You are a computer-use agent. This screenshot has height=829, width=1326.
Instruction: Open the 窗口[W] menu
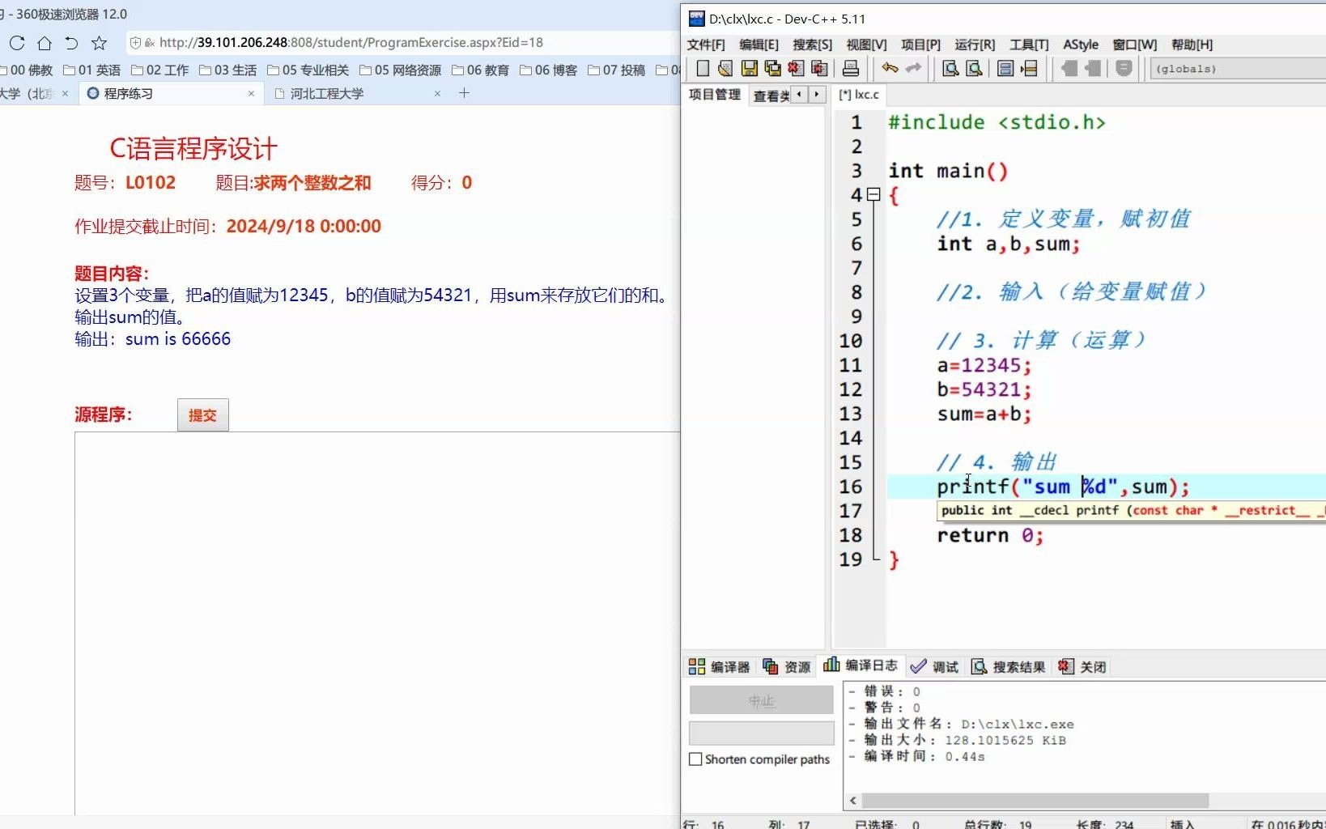[1135, 45]
